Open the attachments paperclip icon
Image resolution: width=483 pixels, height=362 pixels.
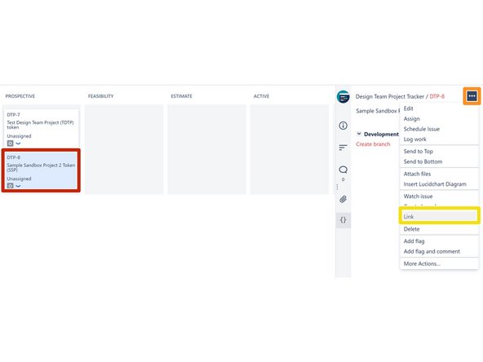(343, 199)
